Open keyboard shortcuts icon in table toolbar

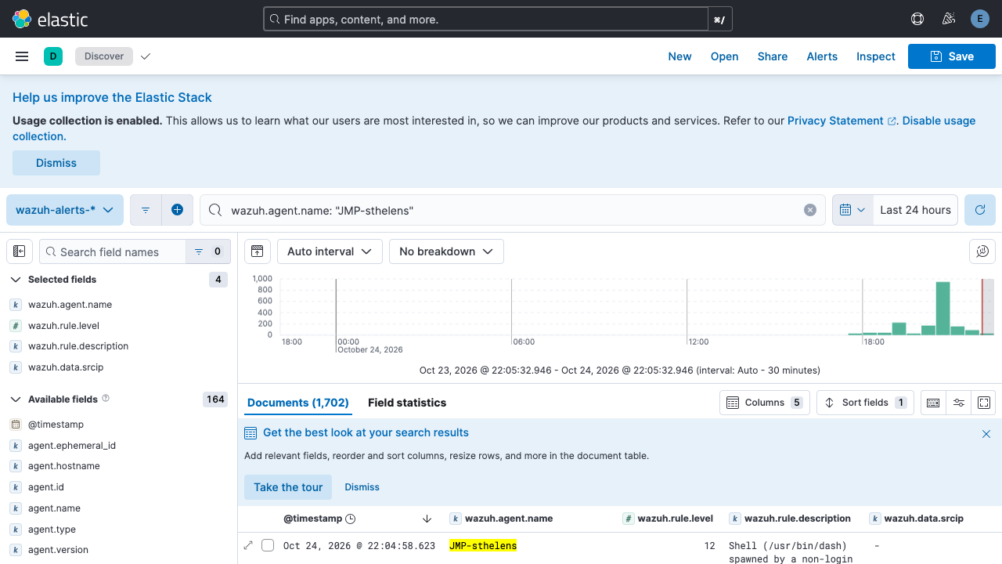coord(933,403)
